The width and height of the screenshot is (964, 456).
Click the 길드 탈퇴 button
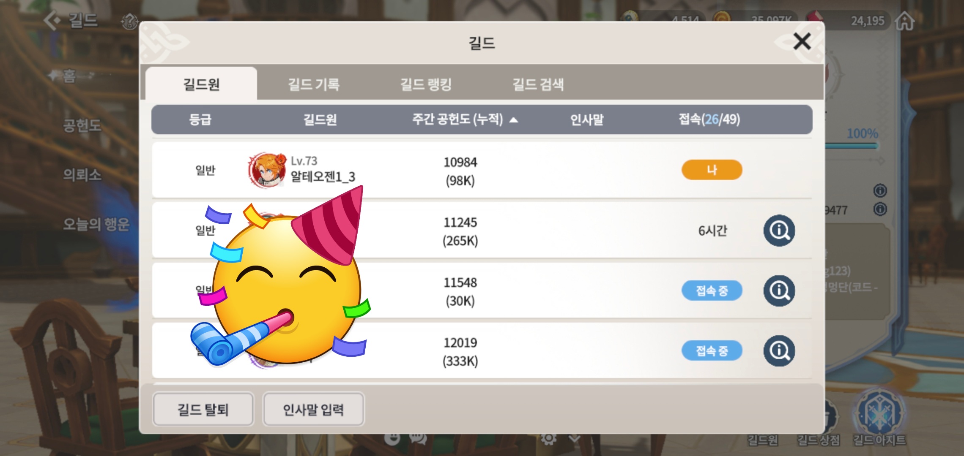[x=203, y=409]
